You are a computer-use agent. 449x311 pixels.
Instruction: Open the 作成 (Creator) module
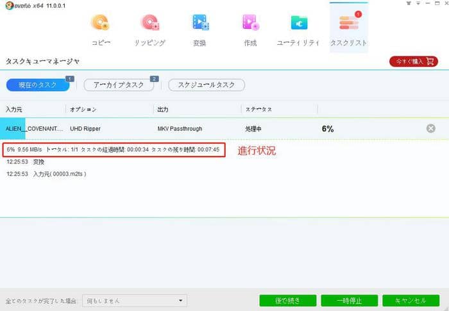pos(250,29)
